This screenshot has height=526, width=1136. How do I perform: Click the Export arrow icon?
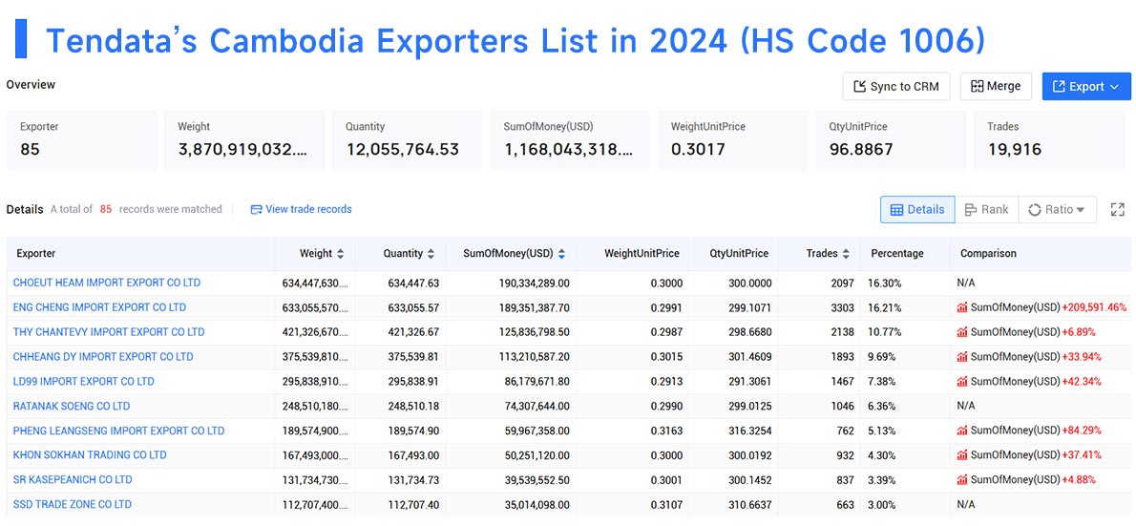pos(1059,86)
